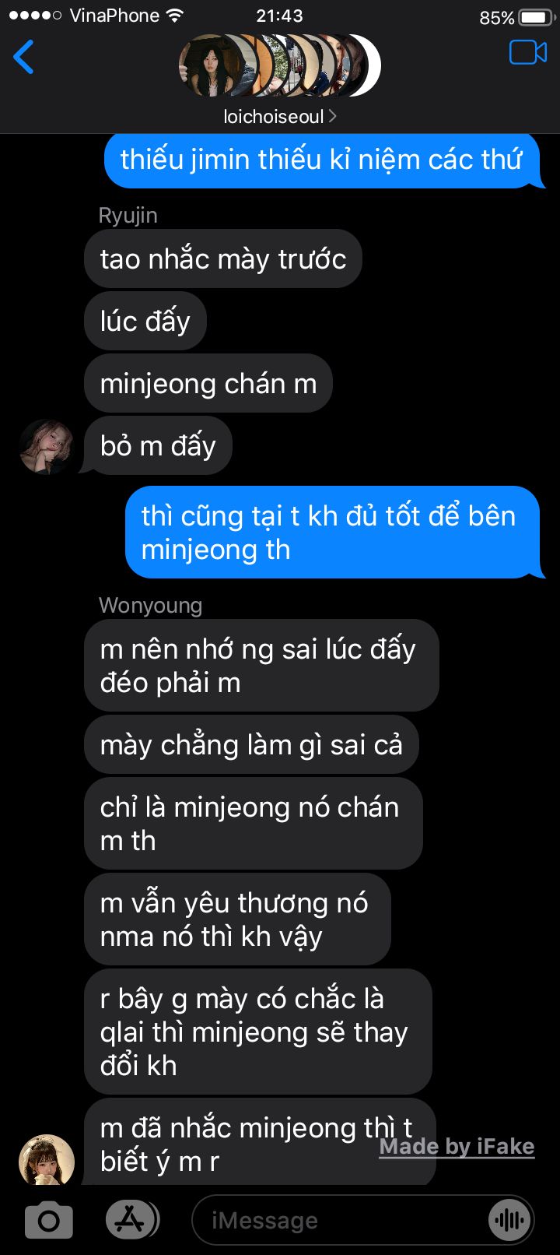The width and height of the screenshot is (560, 1255).
Task: Open Wonyoung's avatar photo
Action: point(47,1161)
